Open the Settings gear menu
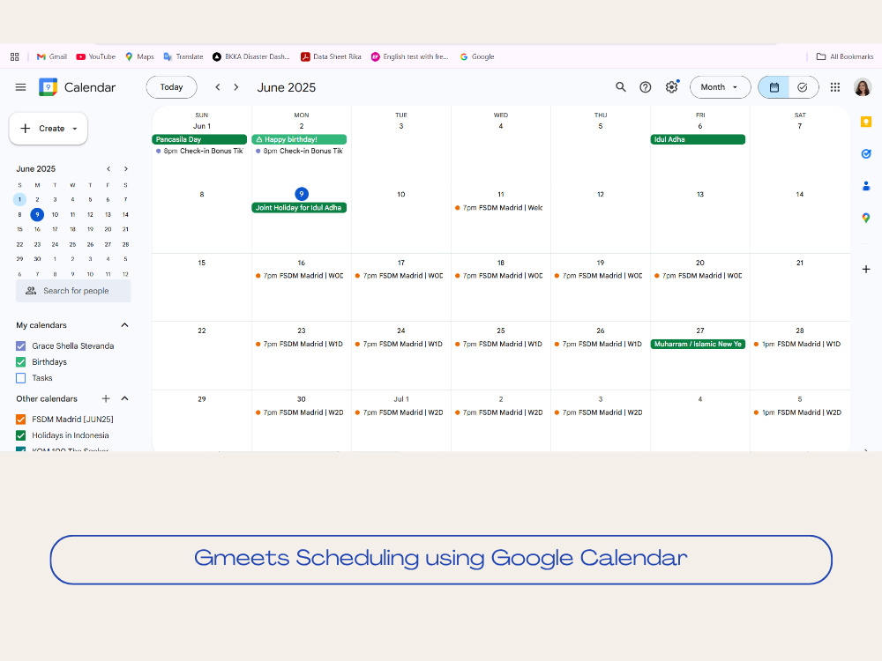The width and height of the screenshot is (882, 661). [x=671, y=87]
